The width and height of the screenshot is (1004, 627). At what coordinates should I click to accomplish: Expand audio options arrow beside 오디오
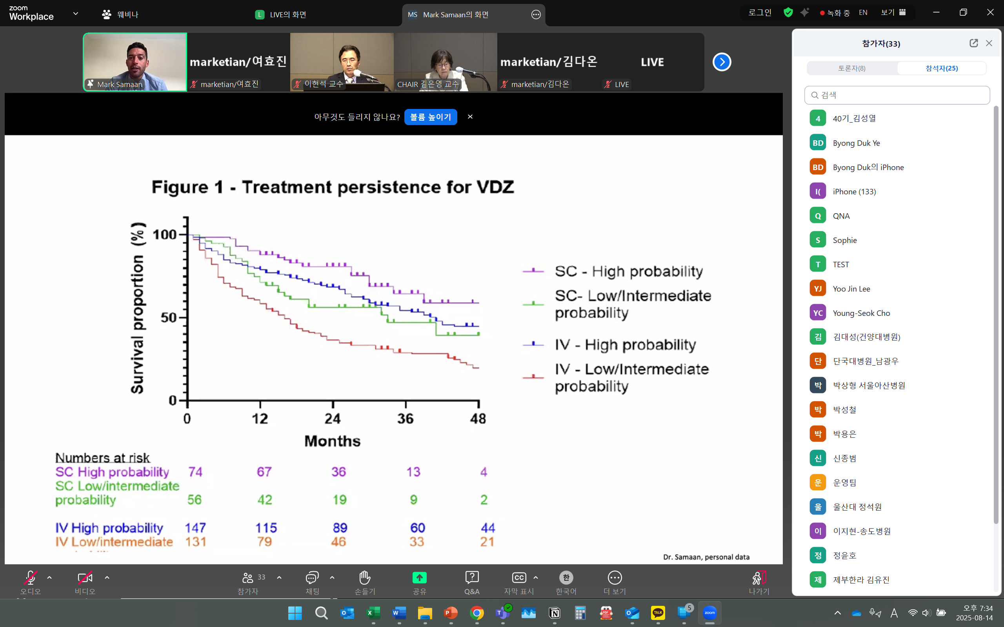coord(49,577)
